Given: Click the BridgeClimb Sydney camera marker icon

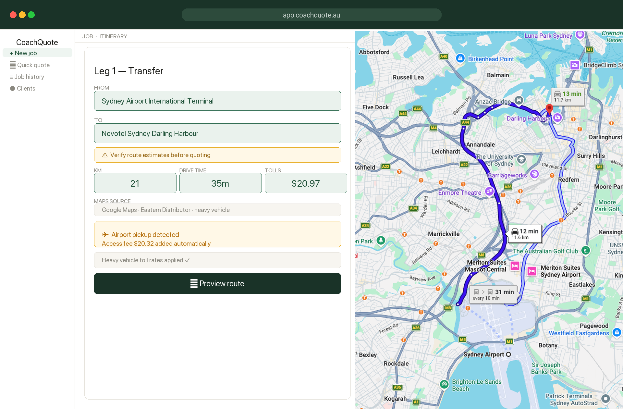Looking at the screenshot, I should pyautogui.click(x=575, y=65).
